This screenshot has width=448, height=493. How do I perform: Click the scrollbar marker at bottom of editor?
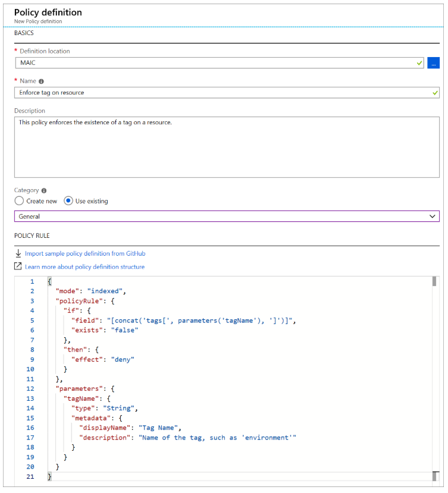point(436,476)
